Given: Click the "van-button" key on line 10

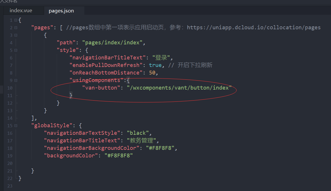Looking at the screenshot, I should 101,88.
